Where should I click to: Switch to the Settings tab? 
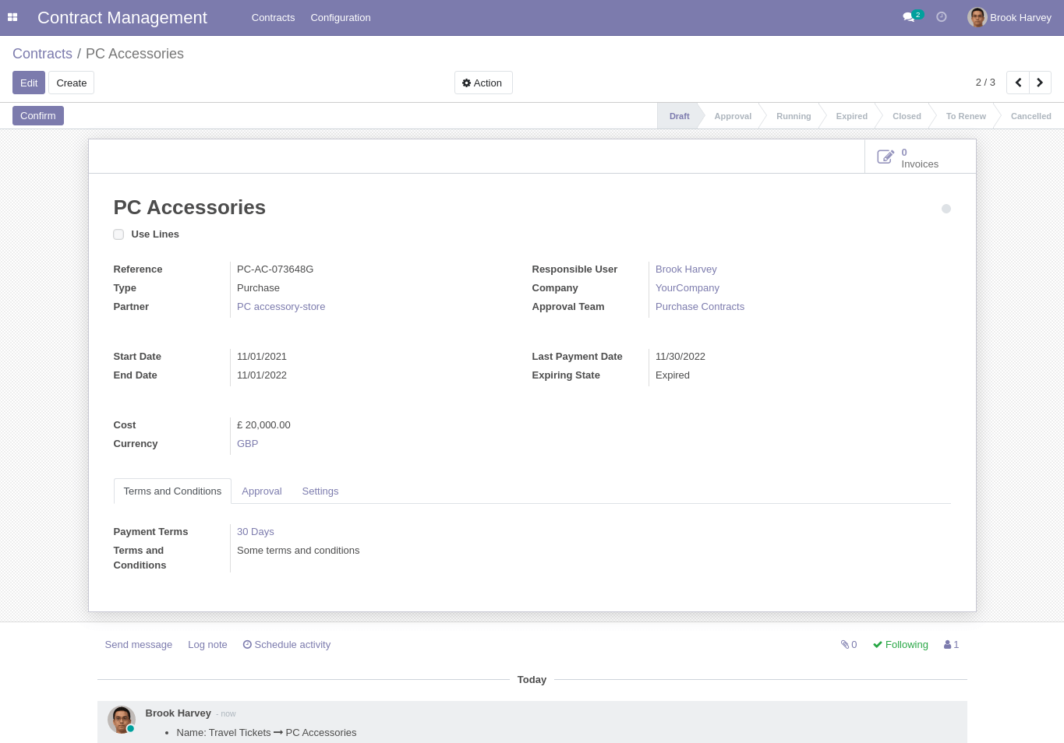pyautogui.click(x=320, y=491)
